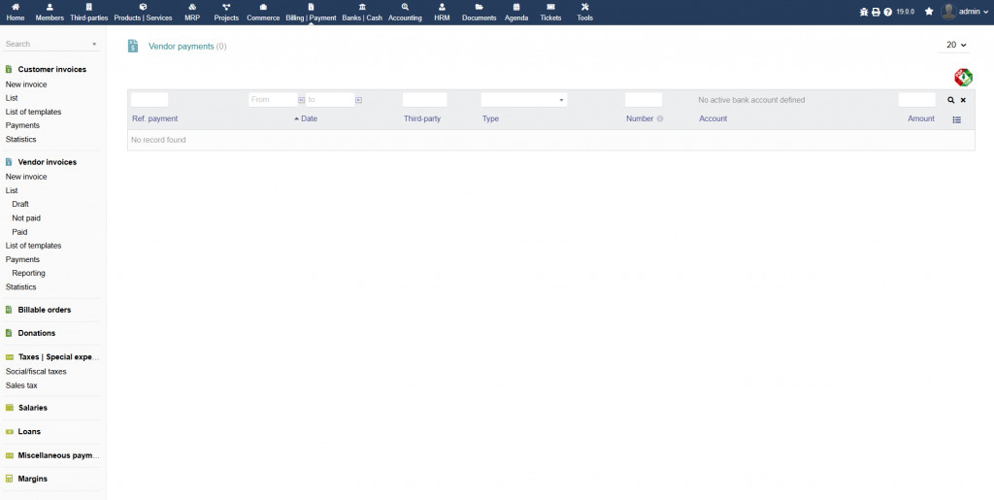Open the 20 rows-per-page dropdown
The width and height of the screenshot is (994, 500).
tap(956, 45)
